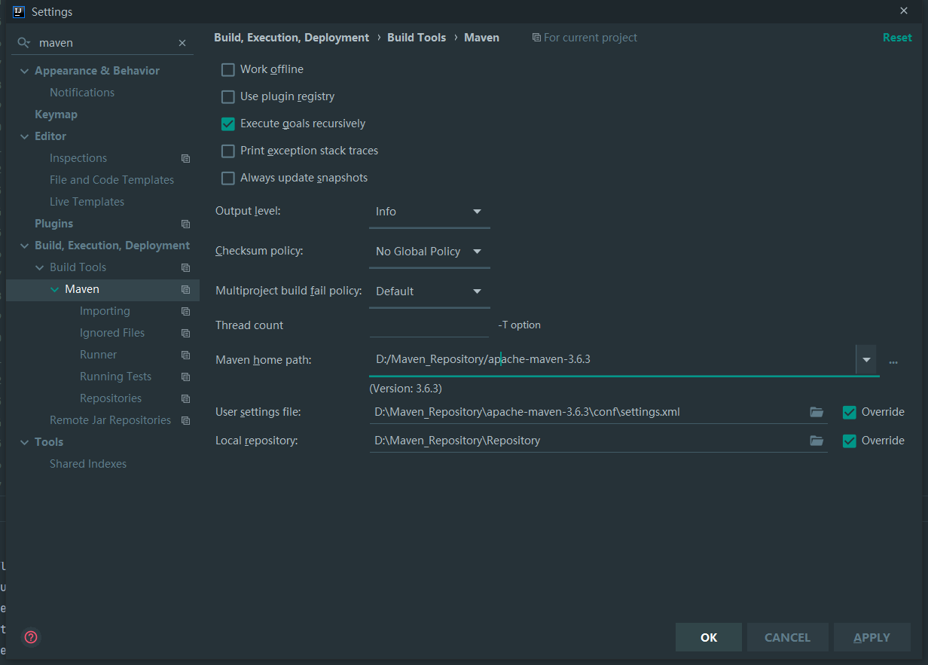928x665 pixels.
Task: Click the project-scope icon beside Running Tests
Action: (185, 377)
